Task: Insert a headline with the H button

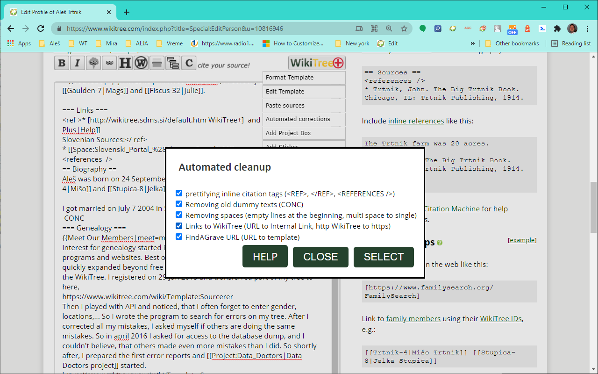Action: [x=125, y=63]
